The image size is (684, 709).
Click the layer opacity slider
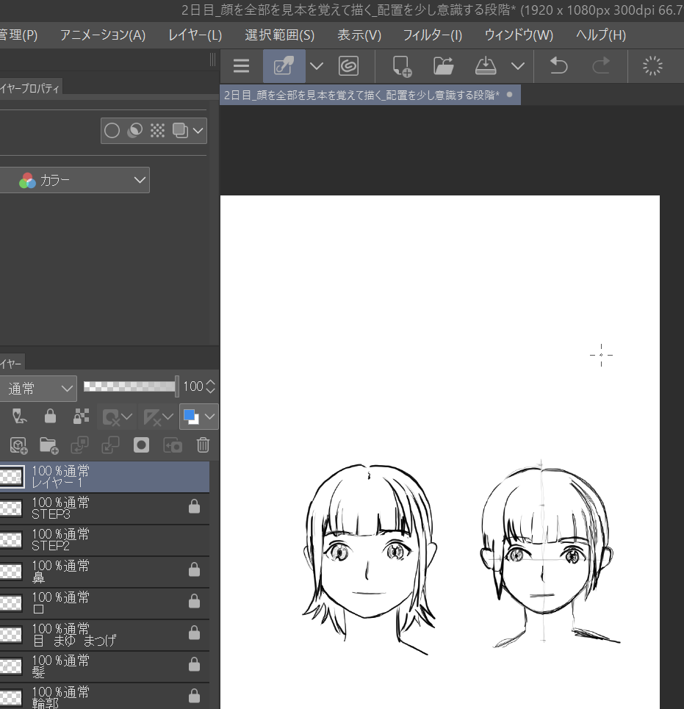click(131, 386)
